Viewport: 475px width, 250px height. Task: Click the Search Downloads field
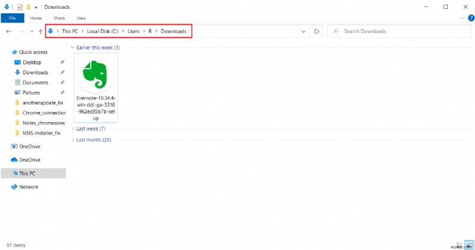[399, 31]
